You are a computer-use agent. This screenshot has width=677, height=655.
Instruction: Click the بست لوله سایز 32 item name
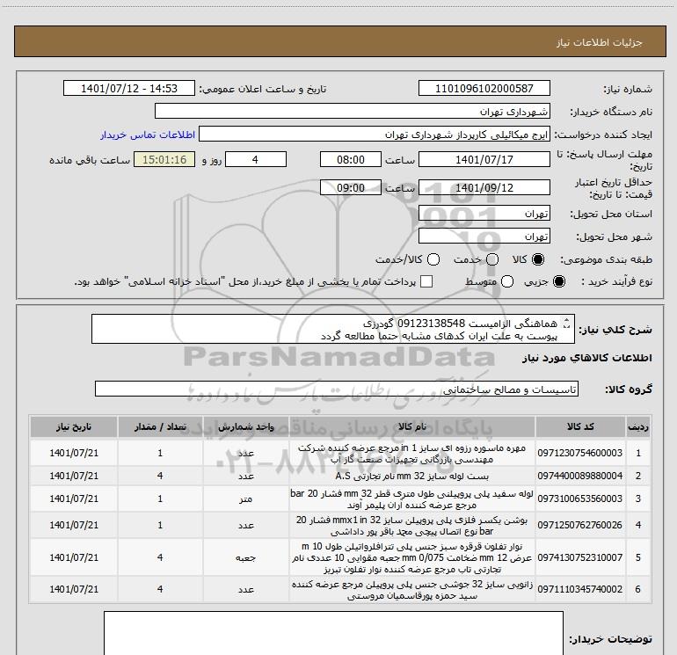click(411, 477)
